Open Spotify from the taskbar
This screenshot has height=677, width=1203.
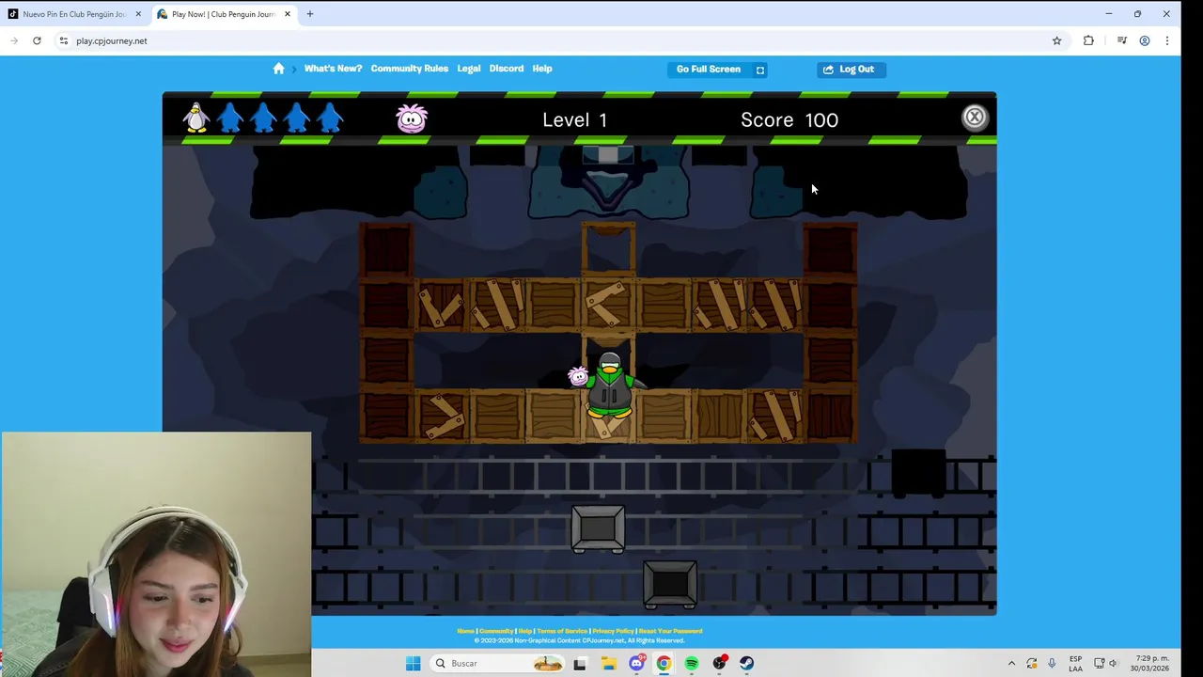pyautogui.click(x=692, y=664)
